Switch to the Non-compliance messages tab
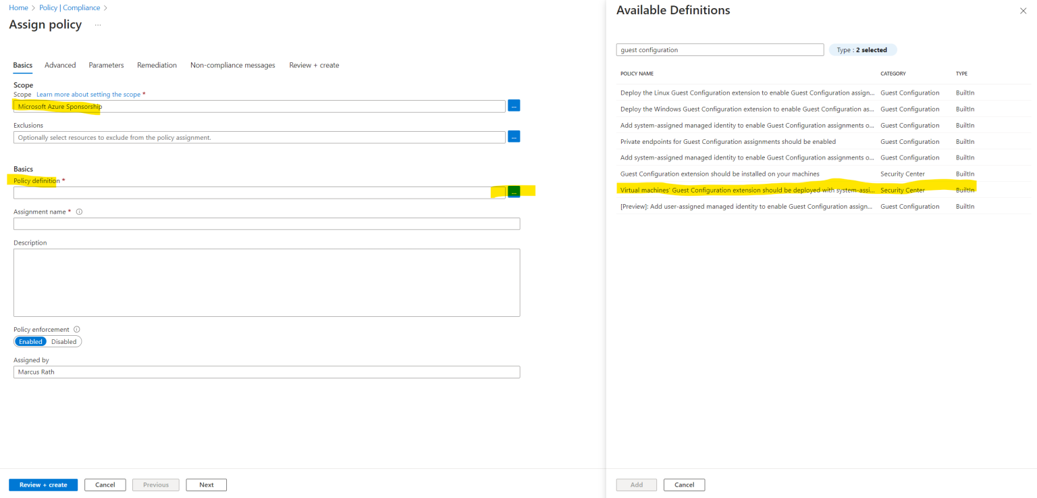 (x=232, y=65)
